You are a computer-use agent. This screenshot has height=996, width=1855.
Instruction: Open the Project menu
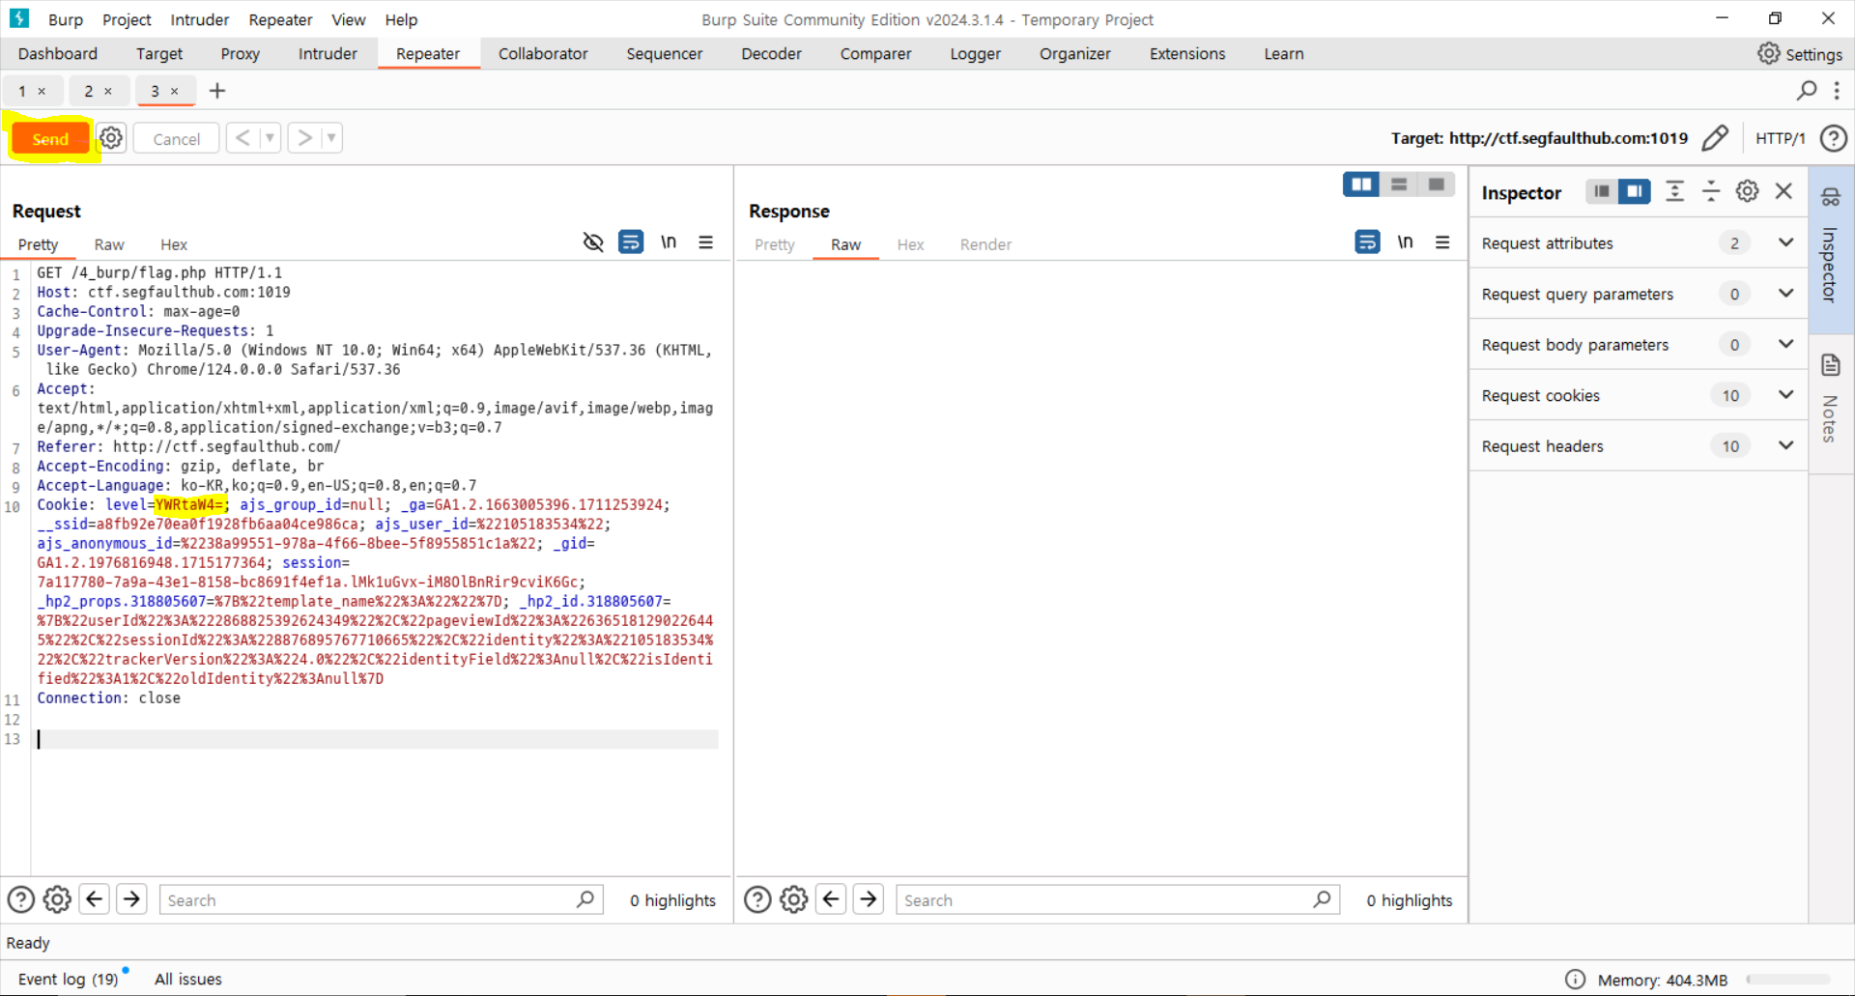coord(127,19)
